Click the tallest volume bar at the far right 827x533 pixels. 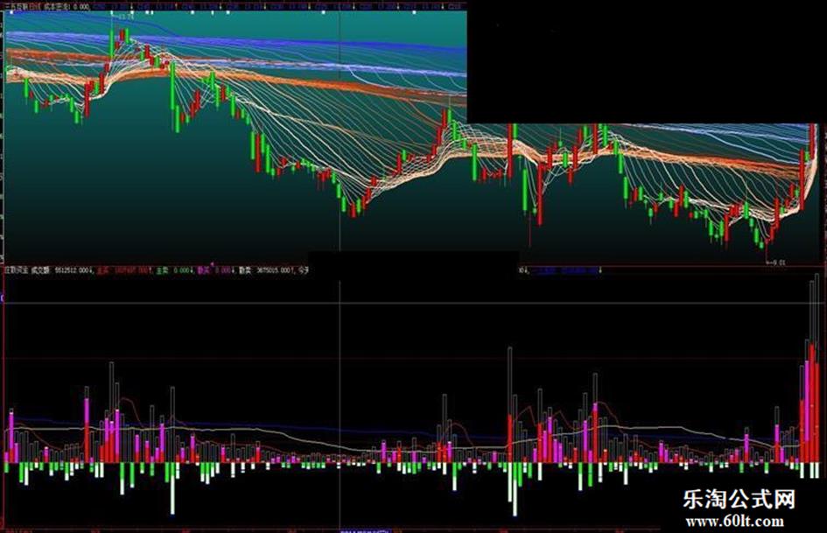pos(817,368)
